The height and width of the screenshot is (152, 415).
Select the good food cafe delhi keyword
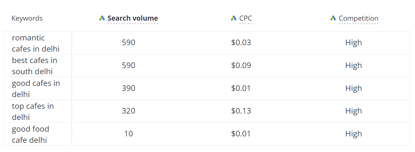31,134
